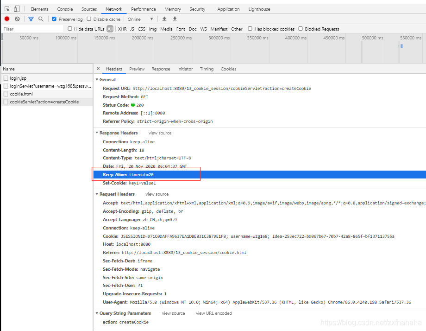Switch to the Performance tab
This screenshot has width=426, height=331.
coord(144,9)
